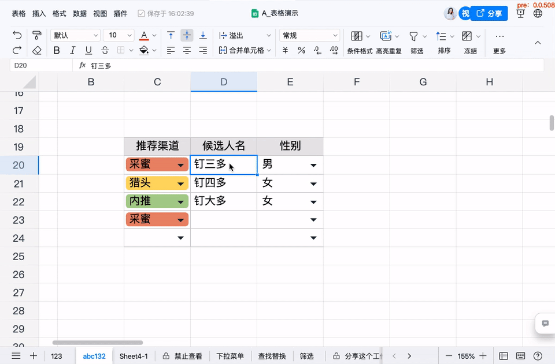Viewport: 555px width, 364px height.
Task: Select cell 钉四多
Action: click(224, 183)
